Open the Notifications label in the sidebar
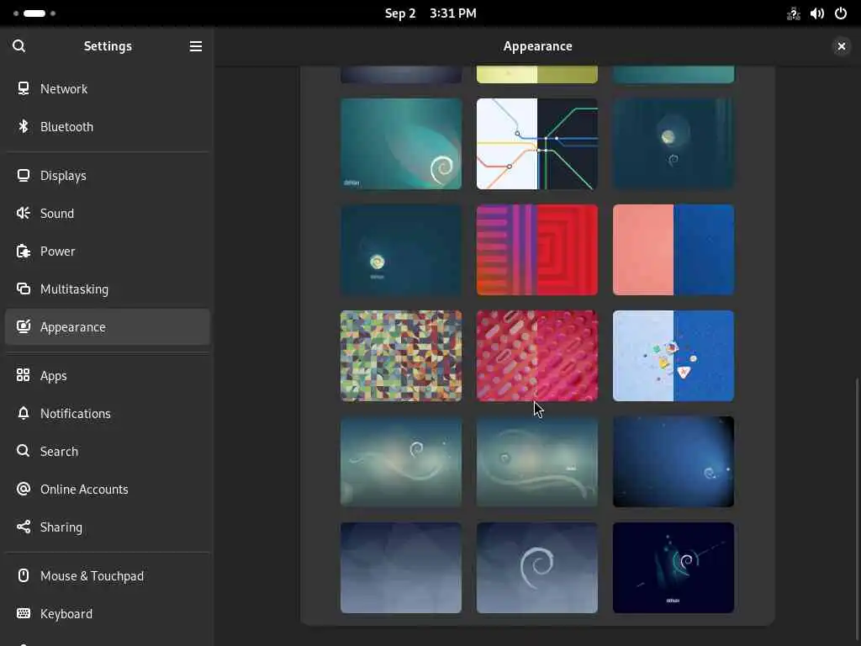861x646 pixels. (76, 413)
